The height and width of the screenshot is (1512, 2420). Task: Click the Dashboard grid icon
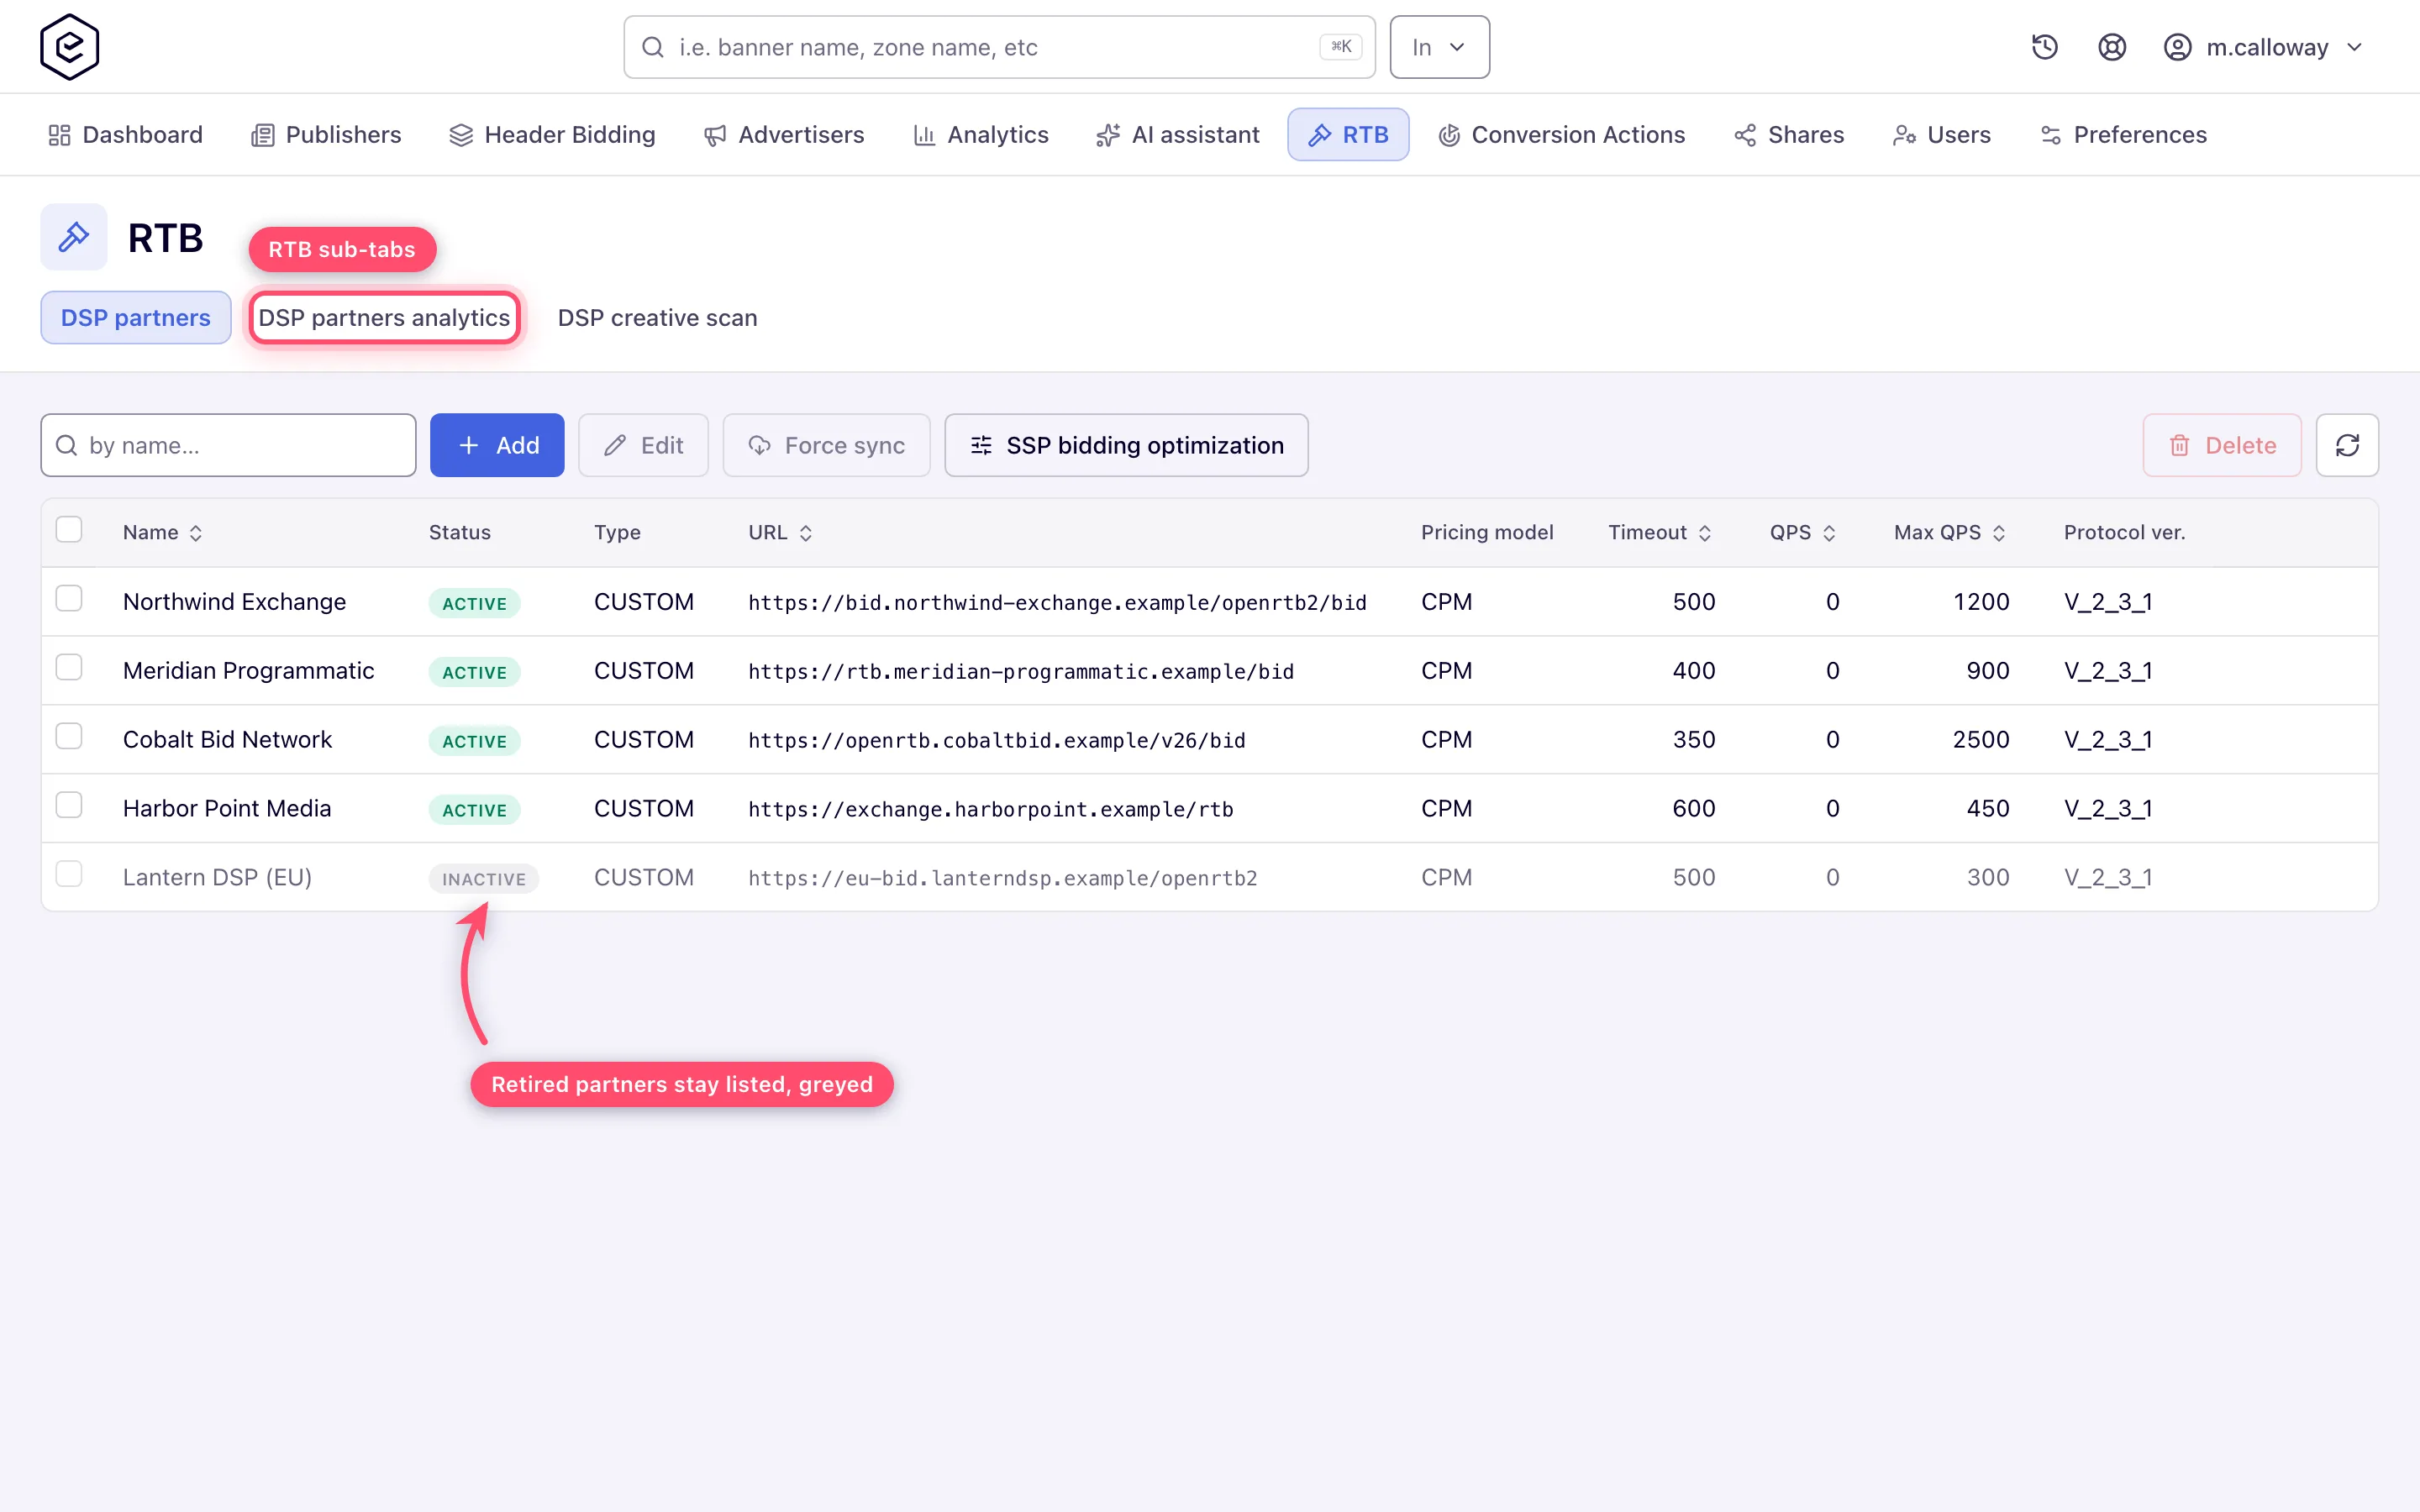59,135
